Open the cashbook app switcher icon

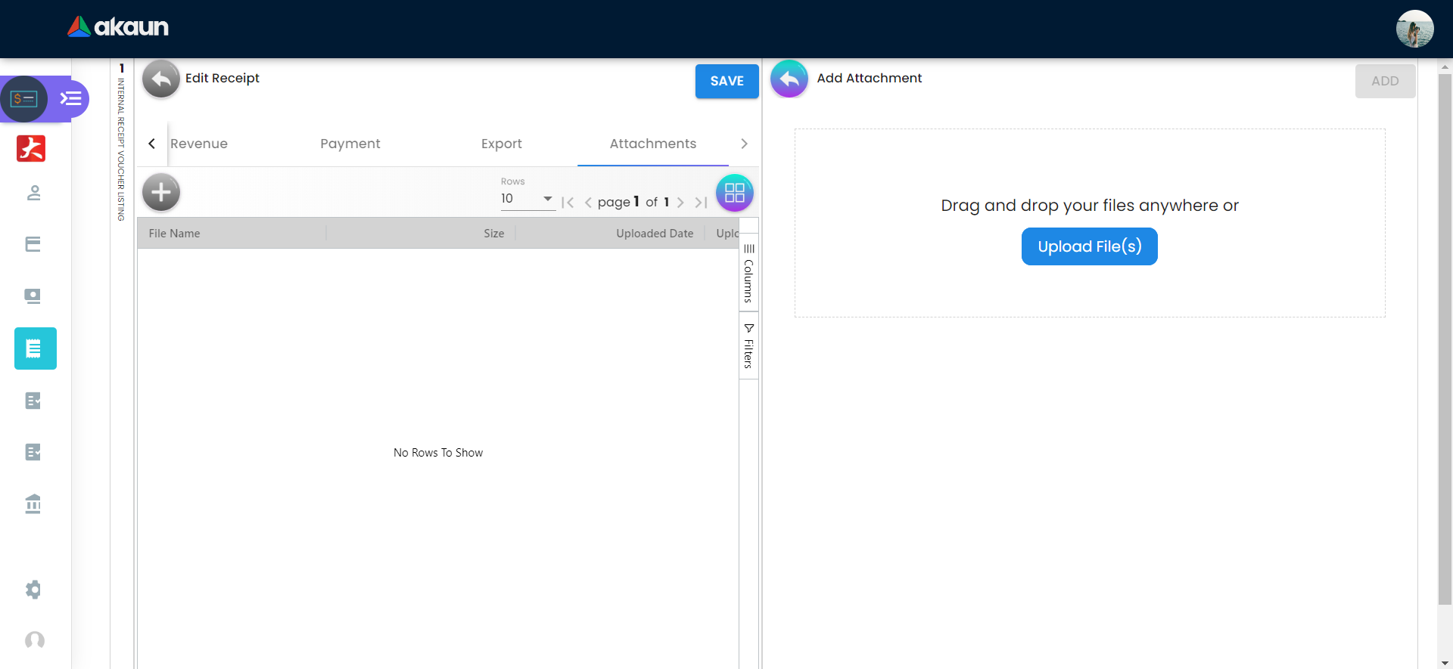24,99
